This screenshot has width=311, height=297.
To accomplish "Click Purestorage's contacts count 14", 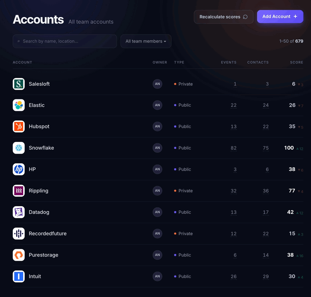I will click(x=266, y=255).
